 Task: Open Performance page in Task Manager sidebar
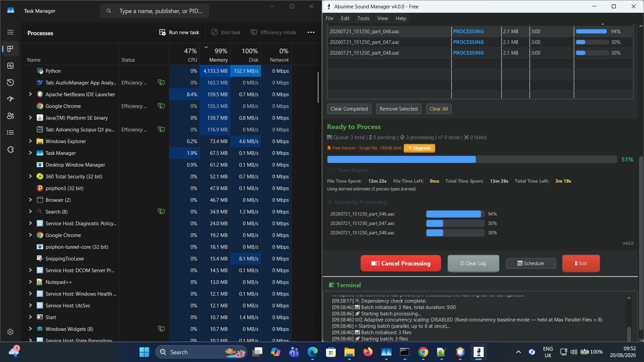10,66
